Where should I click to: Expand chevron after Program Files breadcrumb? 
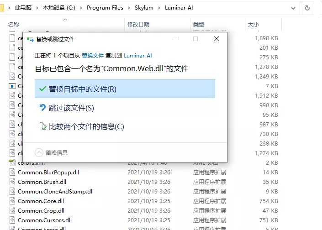click(129, 8)
